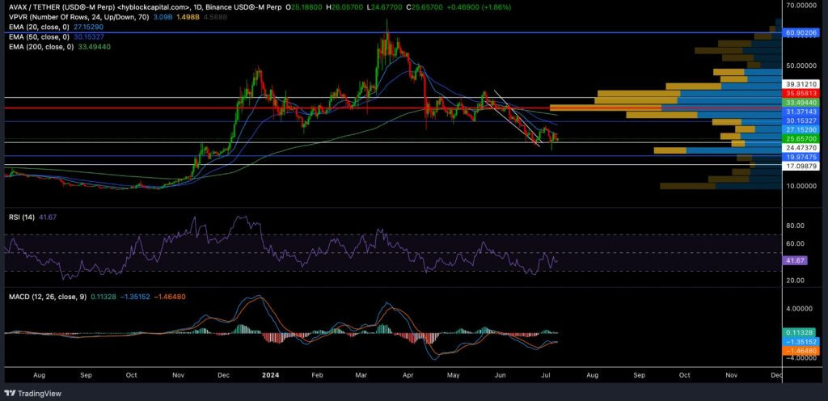Viewport: 828px width, 401px height.
Task: Click the EMA (50, close, 0) legend
Action: click(x=37, y=37)
